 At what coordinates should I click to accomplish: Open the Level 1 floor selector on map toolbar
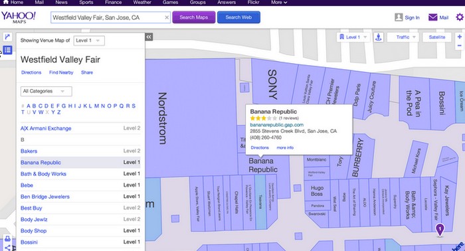[x=353, y=37]
